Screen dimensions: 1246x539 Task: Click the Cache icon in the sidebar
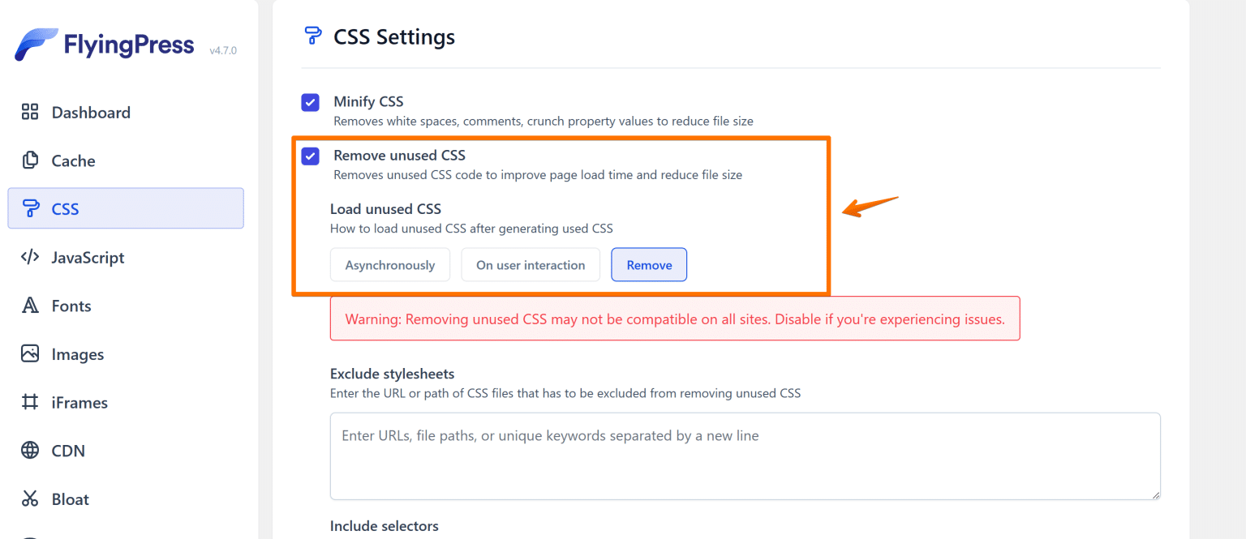pos(30,160)
